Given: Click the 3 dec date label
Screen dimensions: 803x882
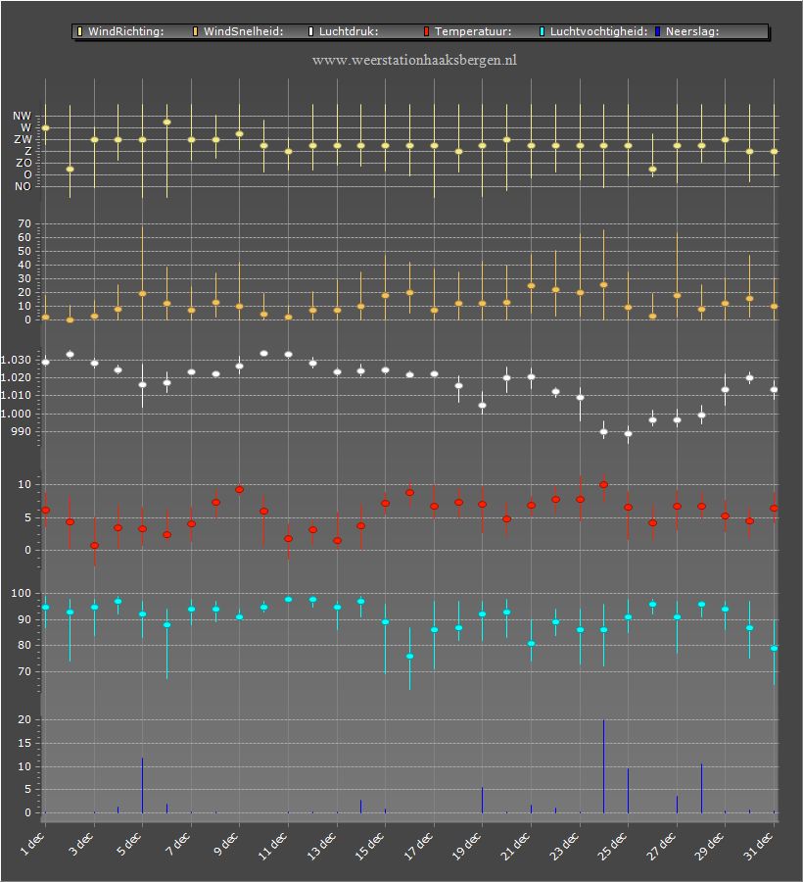Looking at the screenshot, I should click(x=81, y=844).
